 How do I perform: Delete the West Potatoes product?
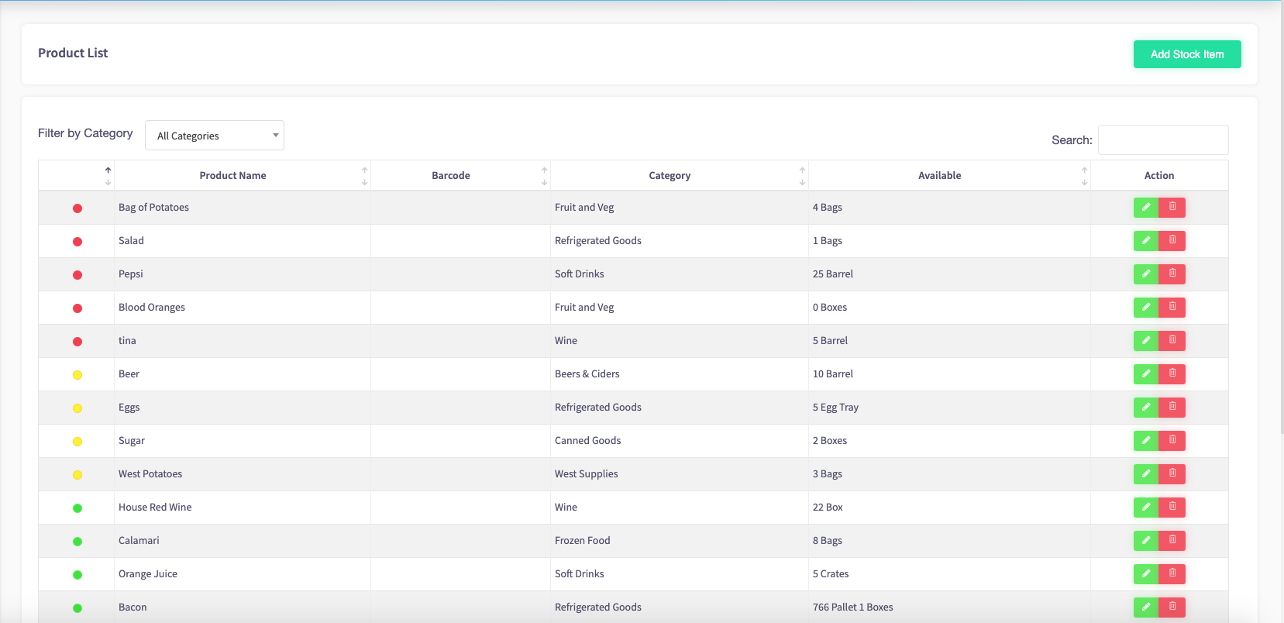pyautogui.click(x=1172, y=474)
